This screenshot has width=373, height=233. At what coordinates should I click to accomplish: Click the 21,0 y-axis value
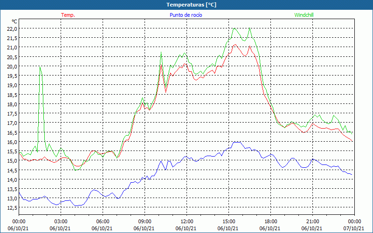coord(12,48)
